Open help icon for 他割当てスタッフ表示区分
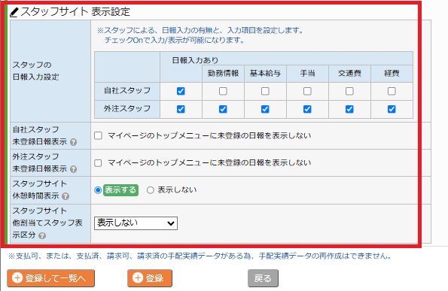Image resolution: width=448 pixels, height=291 pixels. click(x=42, y=235)
